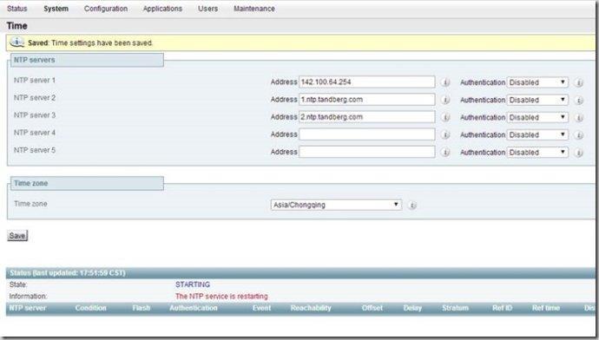The width and height of the screenshot is (599, 340).
Task: Open the Users menu
Action: tap(207, 9)
